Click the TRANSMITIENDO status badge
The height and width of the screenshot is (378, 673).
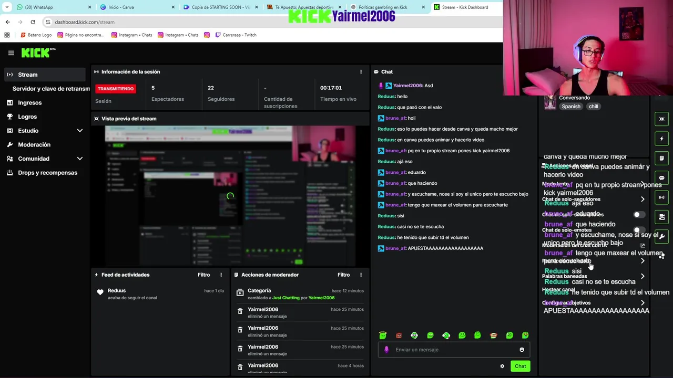tap(115, 89)
